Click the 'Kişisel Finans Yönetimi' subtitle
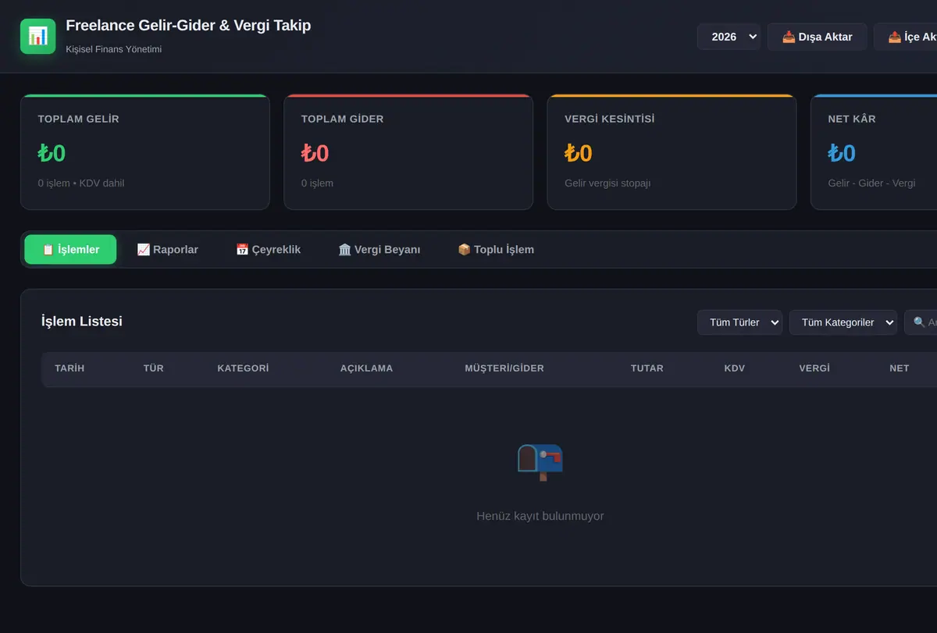This screenshot has width=937, height=633. (114, 49)
